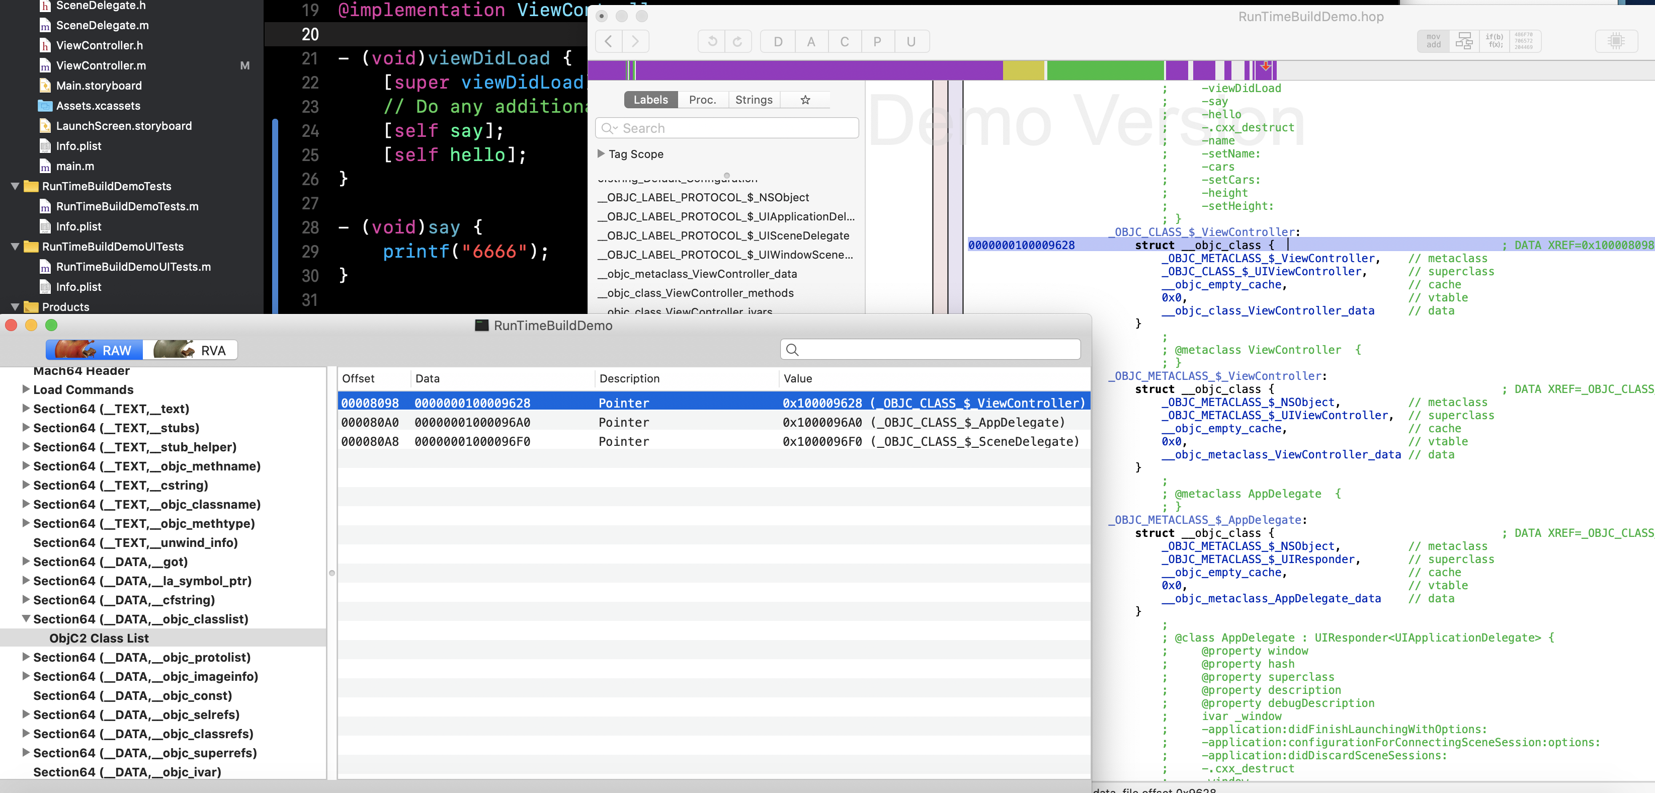This screenshot has height=793, width=1655.
Task: Collapse Section64 (__DATA,__objc_classlist) node
Action: (26, 618)
